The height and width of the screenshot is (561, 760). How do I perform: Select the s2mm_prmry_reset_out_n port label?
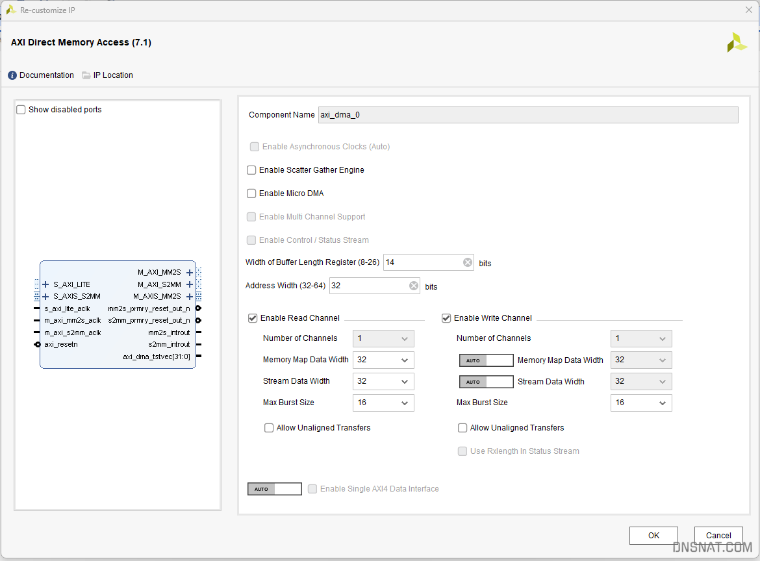tap(149, 320)
